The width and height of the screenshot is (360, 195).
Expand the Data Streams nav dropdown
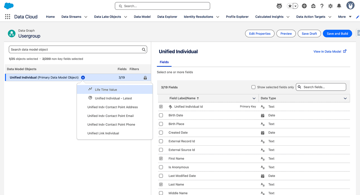point(86,17)
